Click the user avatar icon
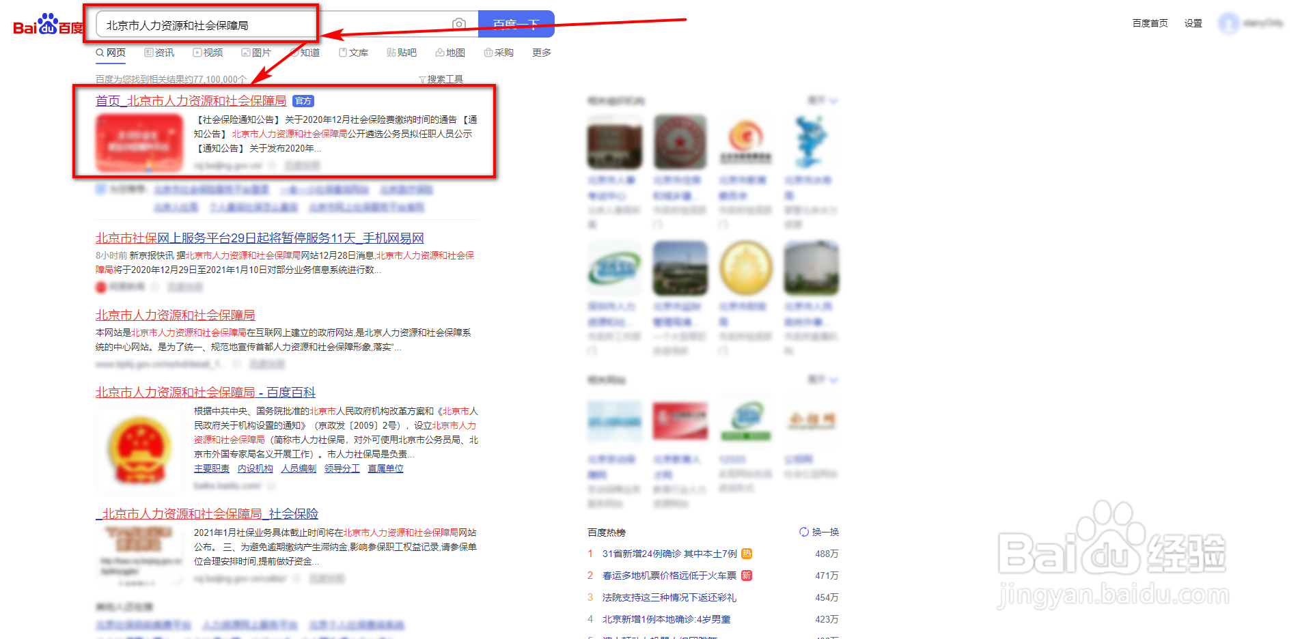Screen dimensions: 1300x639 point(1229,24)
